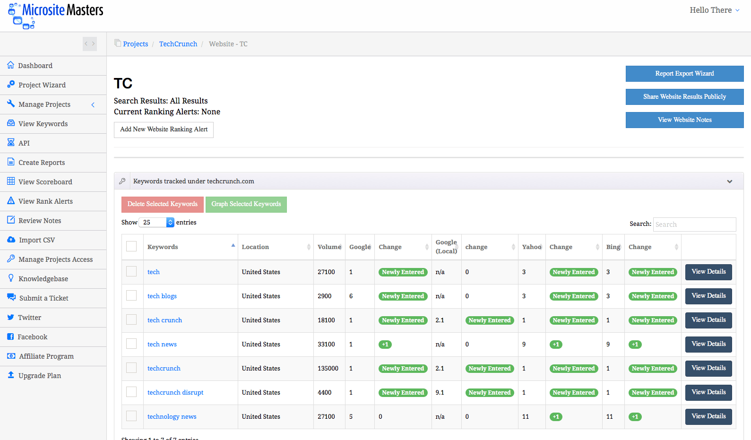The image size is (751, 440).
Task: Click the View Rank Alerts warning icon
Action: pos(11,201)
